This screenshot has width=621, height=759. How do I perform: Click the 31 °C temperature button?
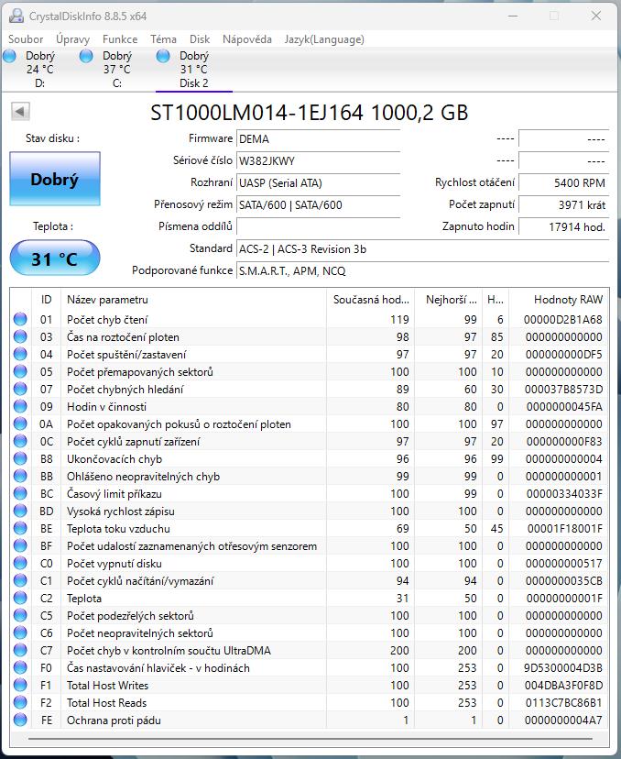click(55, 258)
